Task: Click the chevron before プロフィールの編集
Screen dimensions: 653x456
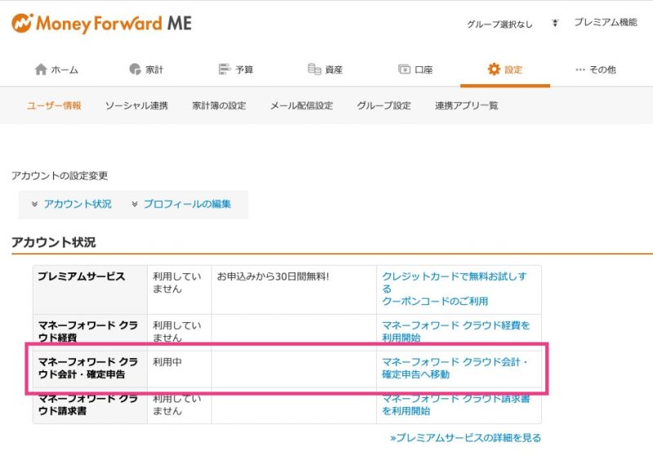Action: (135, 204)
